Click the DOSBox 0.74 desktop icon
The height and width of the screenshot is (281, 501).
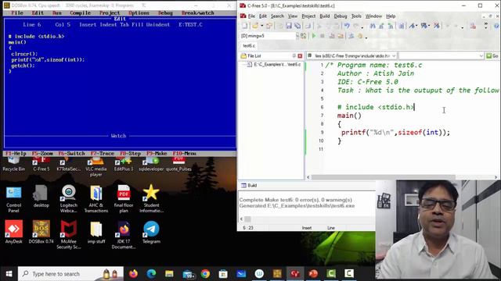coord(41,232)
